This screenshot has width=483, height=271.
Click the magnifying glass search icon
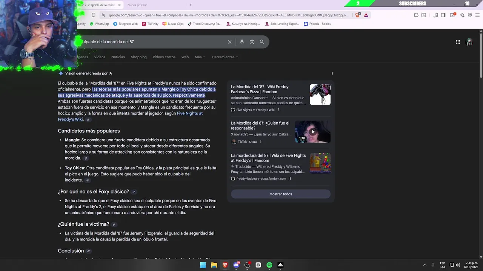262,42
